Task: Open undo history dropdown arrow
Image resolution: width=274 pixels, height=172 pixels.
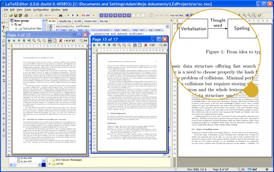Action: click(x=50, y=15)
